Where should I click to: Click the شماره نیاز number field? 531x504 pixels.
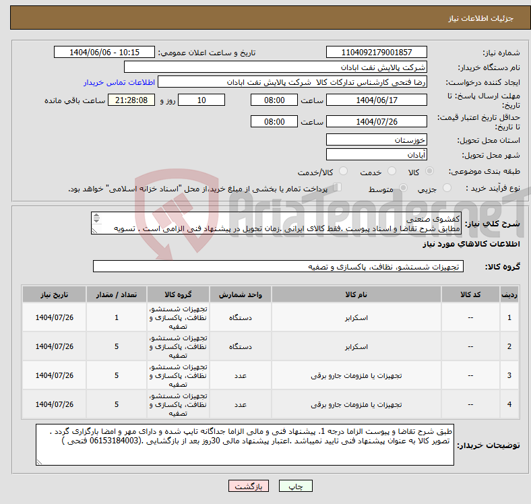coord(377,53)
